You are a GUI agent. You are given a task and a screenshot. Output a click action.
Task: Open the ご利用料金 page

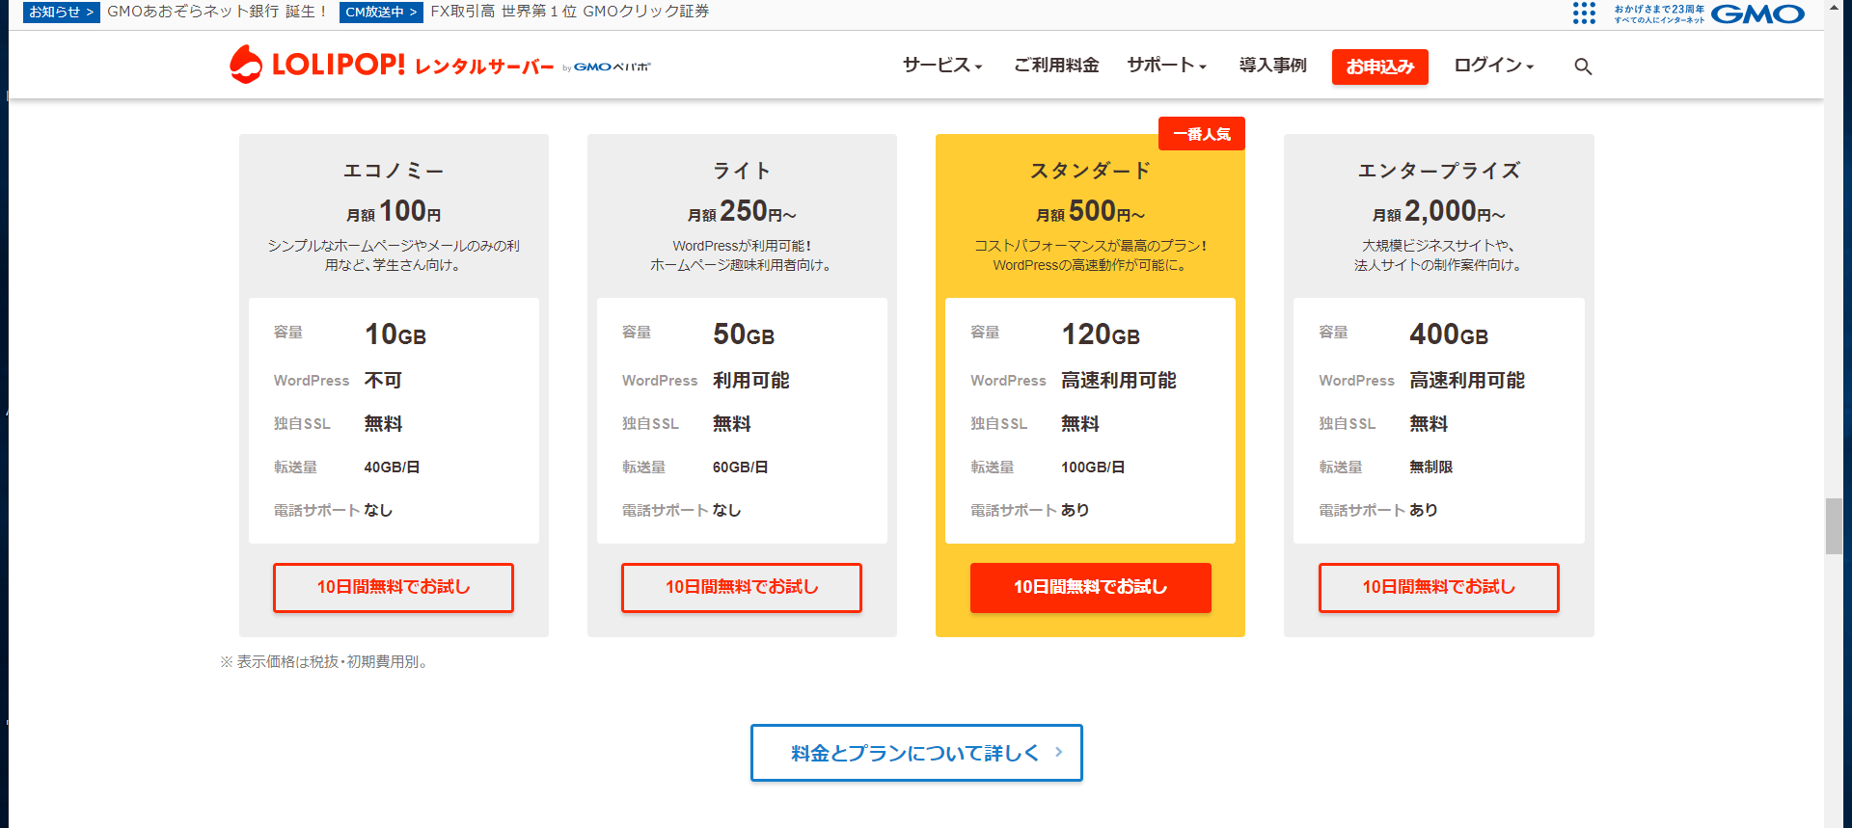pyautogui.click(x=1056, y=66)
